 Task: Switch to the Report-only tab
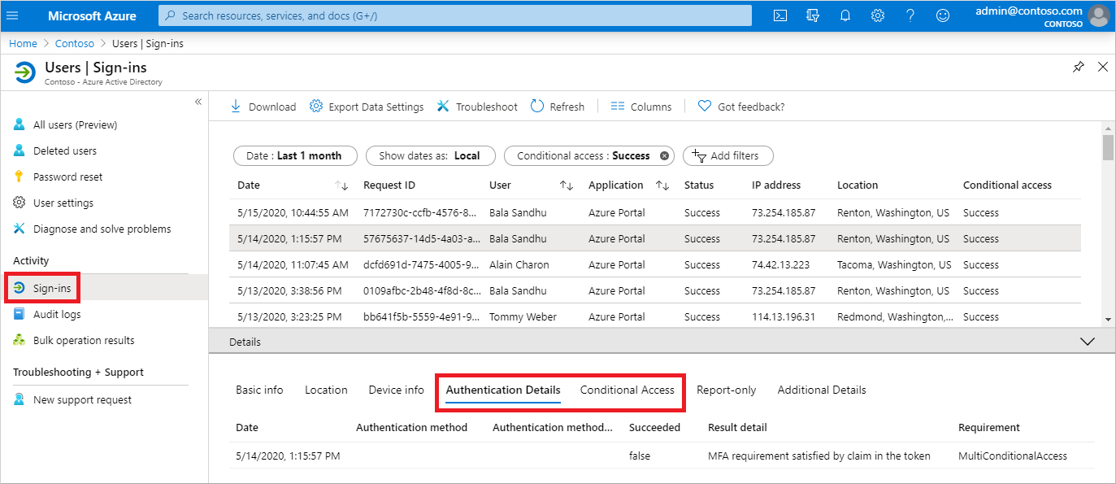726,390
